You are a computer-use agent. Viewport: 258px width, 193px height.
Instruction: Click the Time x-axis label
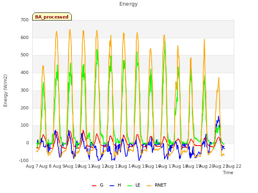(228, 172)
